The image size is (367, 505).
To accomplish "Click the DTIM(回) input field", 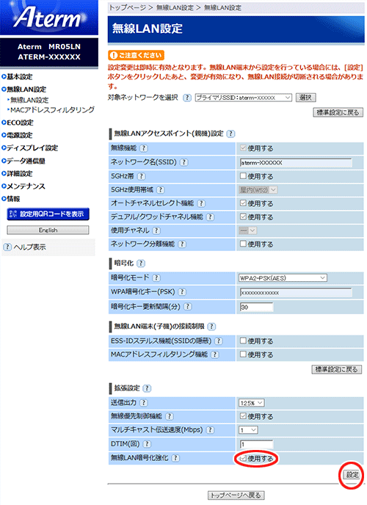I will (x=256, y=445).
